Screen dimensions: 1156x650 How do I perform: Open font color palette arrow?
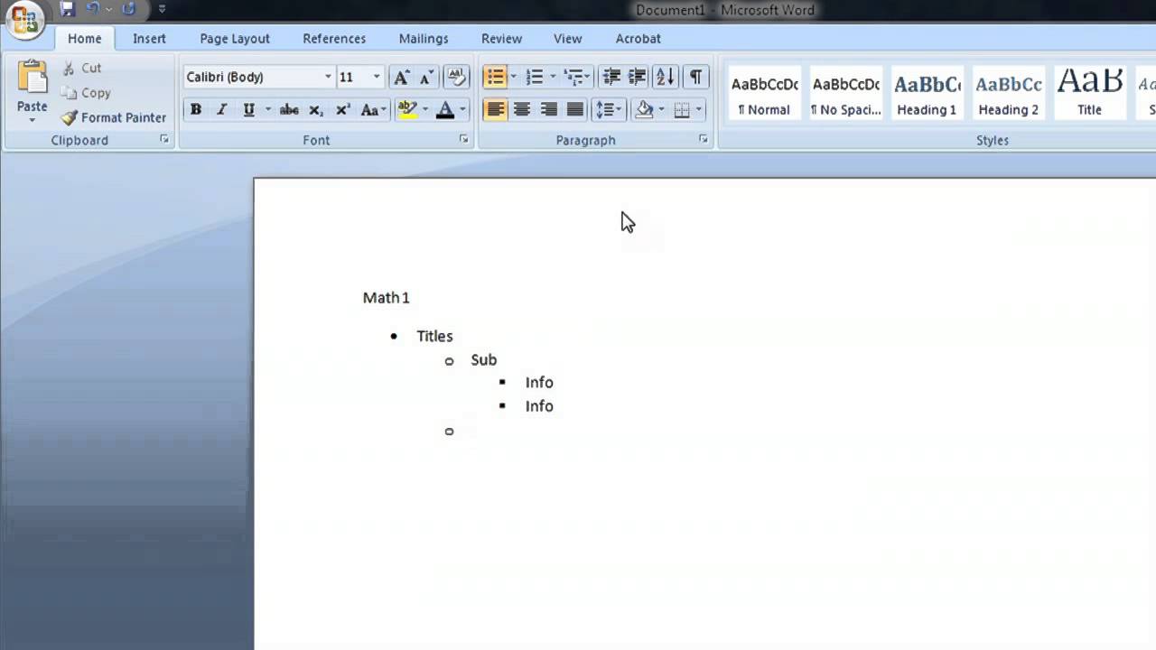click(x=462, y=110)
